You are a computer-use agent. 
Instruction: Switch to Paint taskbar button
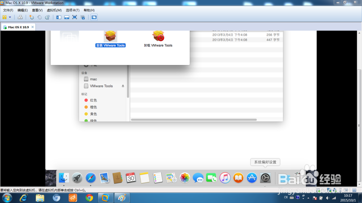pos(122,198)
